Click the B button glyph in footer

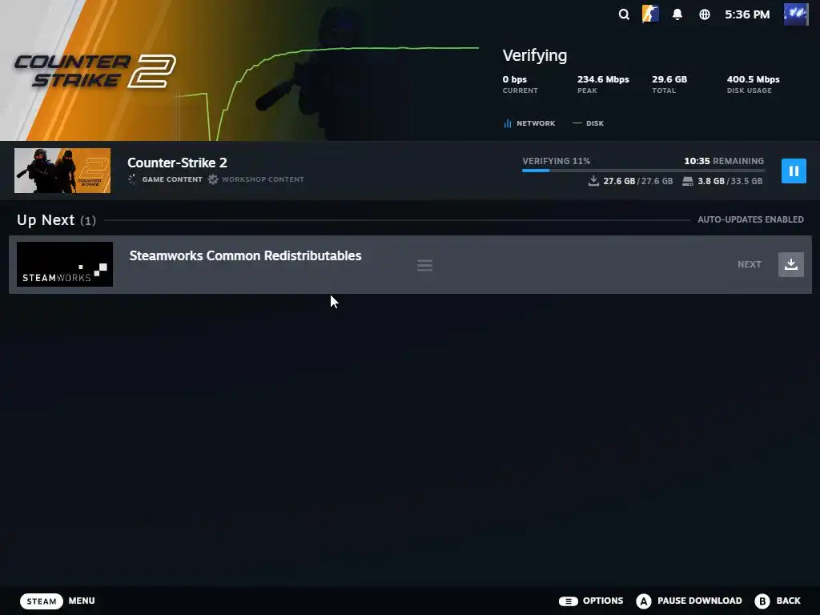pos(762,601)
